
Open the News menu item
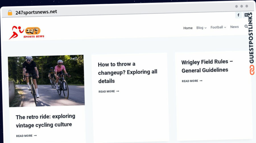[234, 27]
